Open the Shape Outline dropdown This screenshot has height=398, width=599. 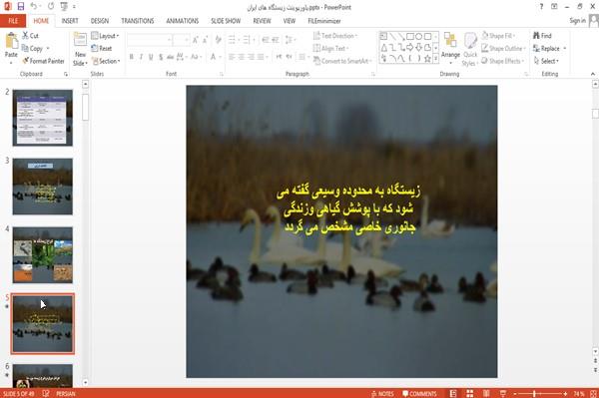pyautogui.click(x=503, y=49)
